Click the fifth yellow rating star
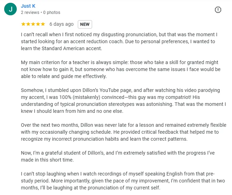The height and width of the screenshot is (195, 232). coord(43,24)
